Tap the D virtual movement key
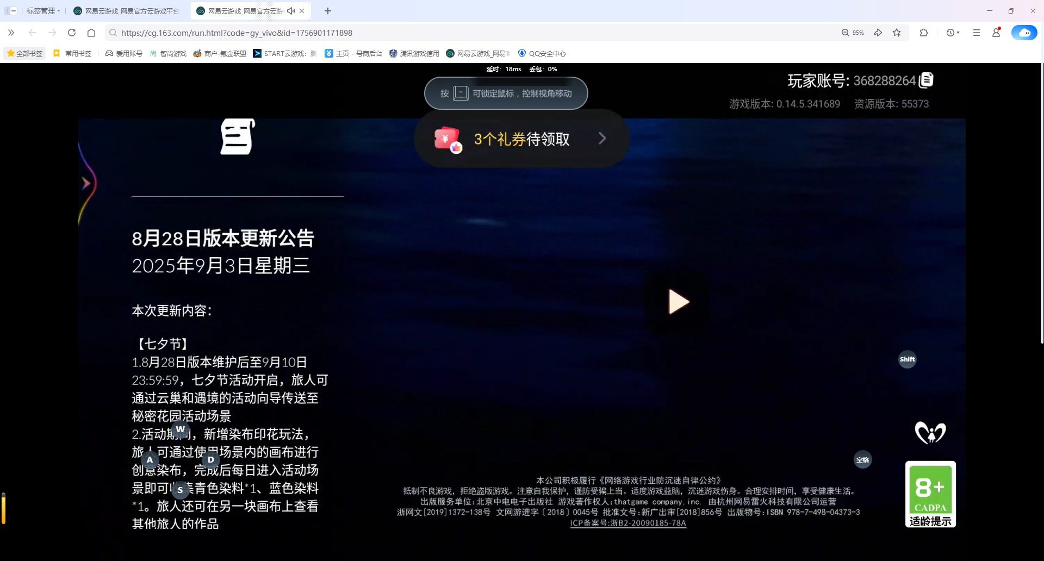This screenshot has height=561, width=1044. [x=211, y=459]
